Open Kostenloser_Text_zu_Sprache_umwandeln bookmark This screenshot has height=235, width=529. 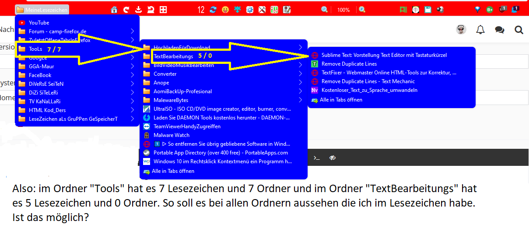click(x=391, y=90)
